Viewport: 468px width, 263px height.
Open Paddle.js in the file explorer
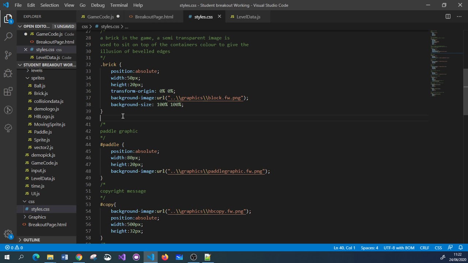[x=43, y=132]
